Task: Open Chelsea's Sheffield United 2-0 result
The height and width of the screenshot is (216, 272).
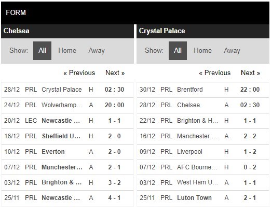Action: pos(67,136)
